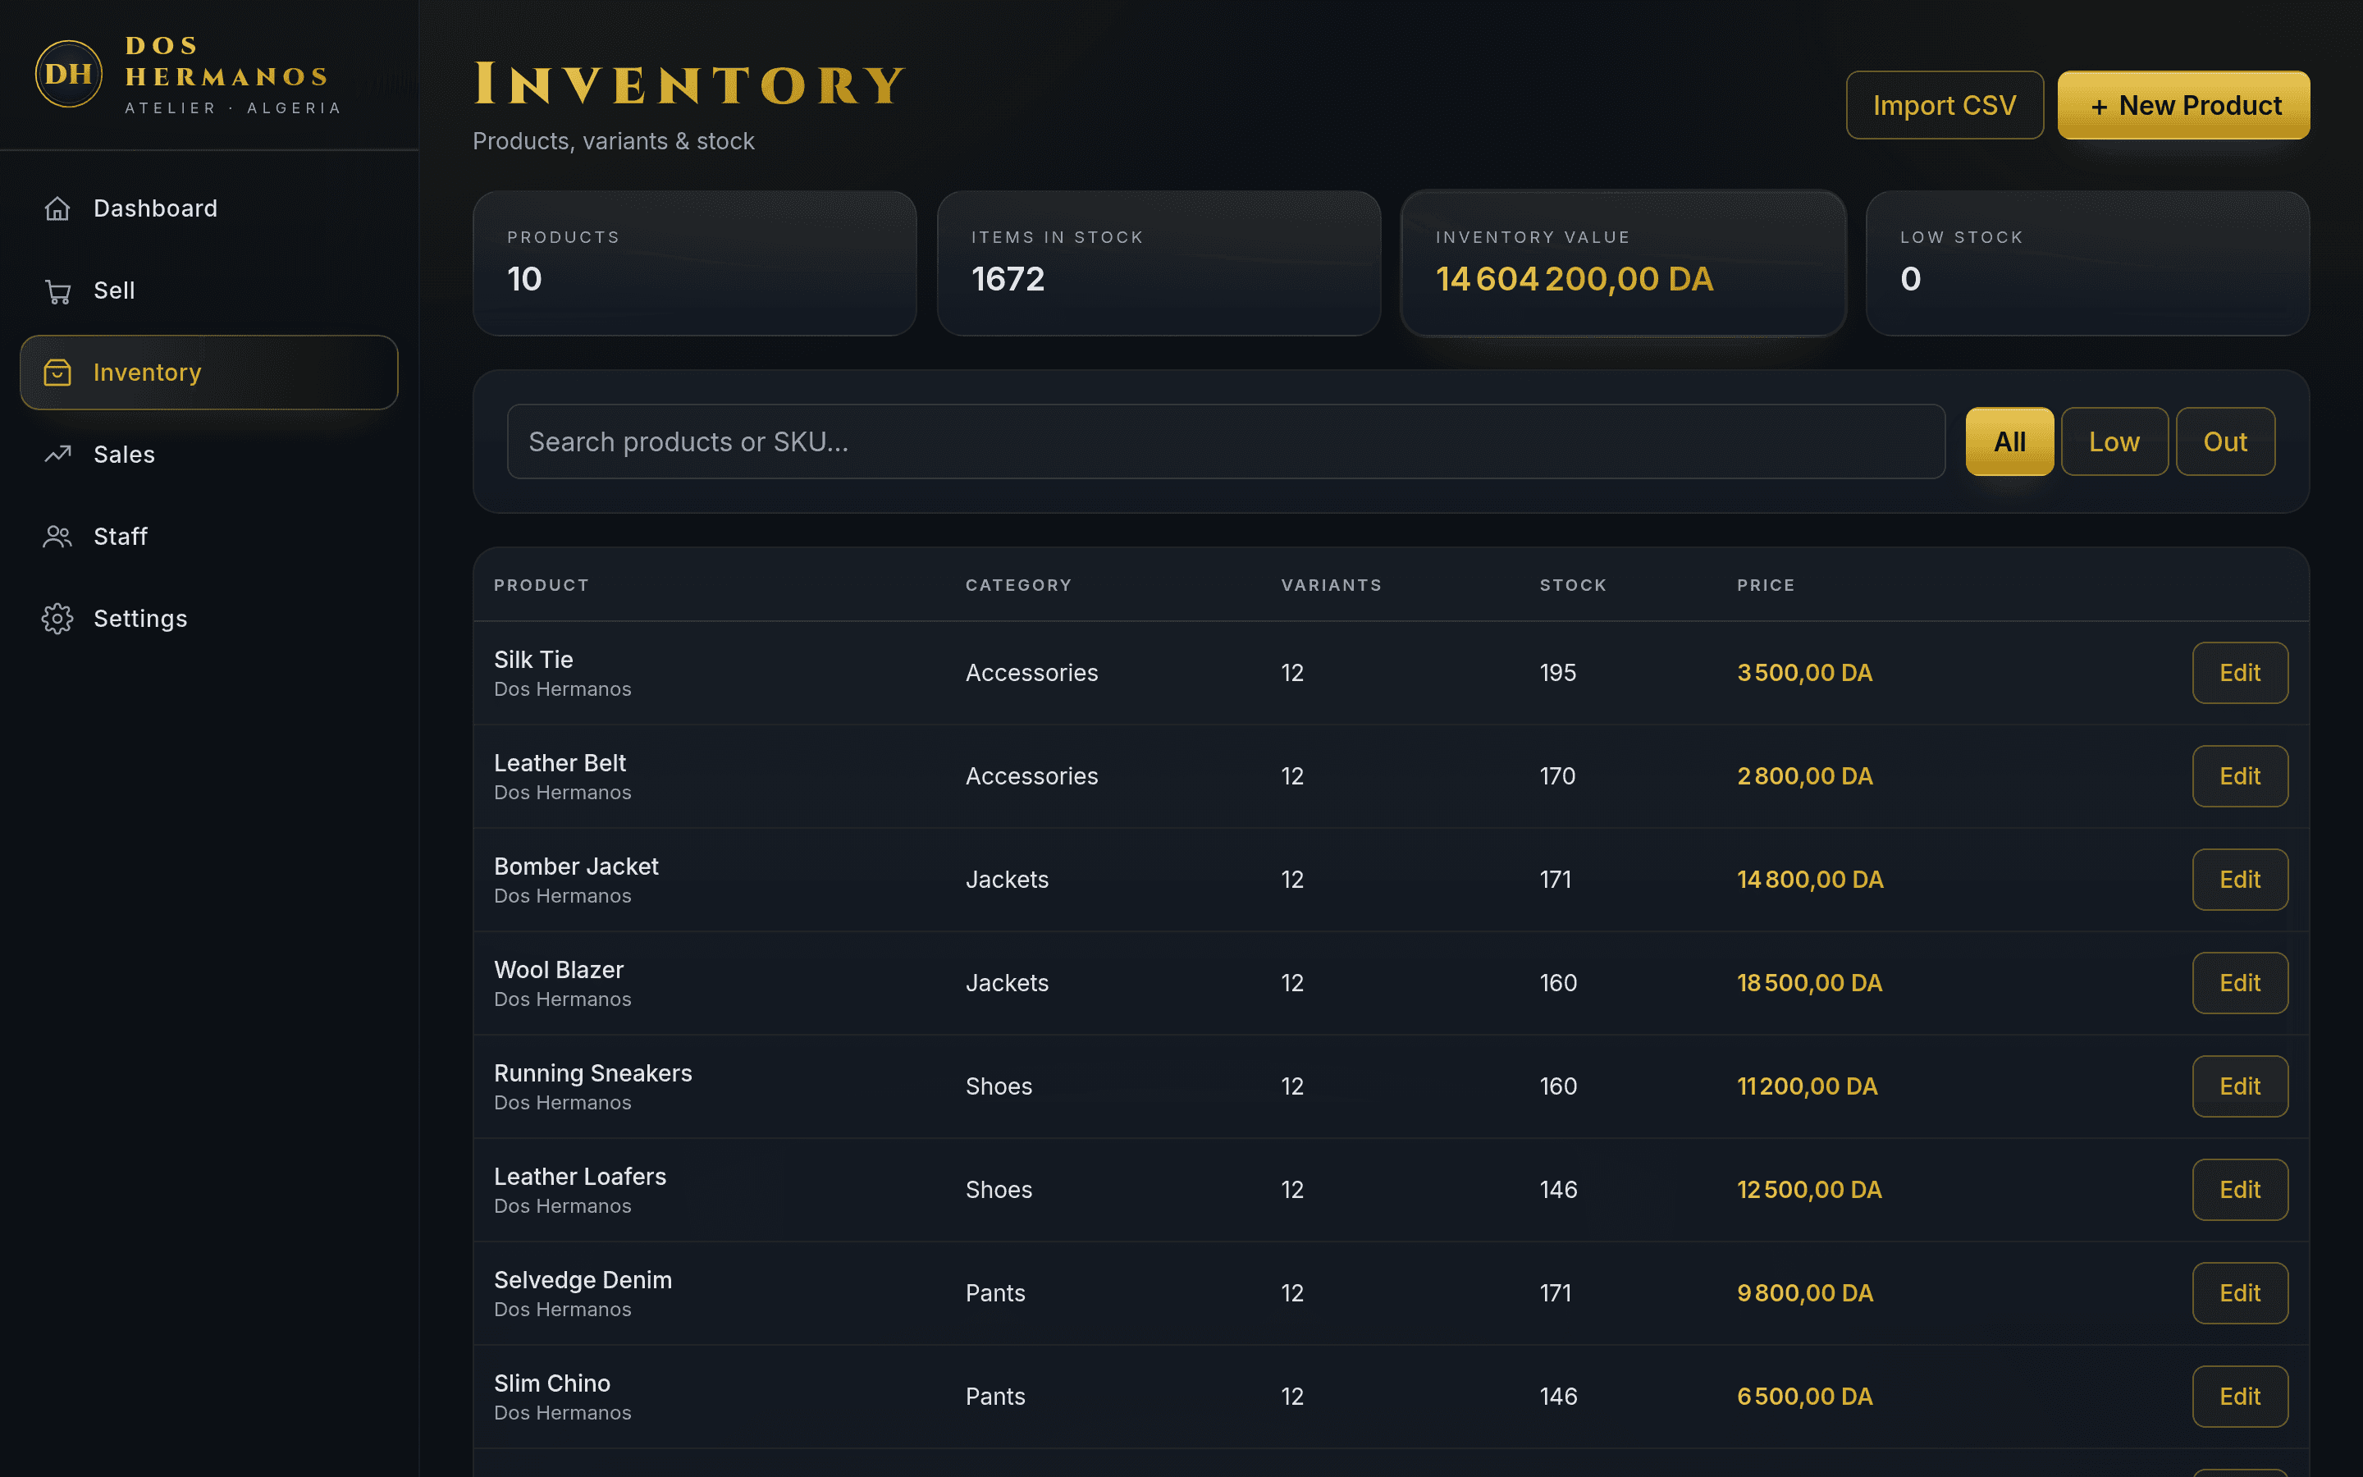Click the Leather Belt product name

coord(560,763)
